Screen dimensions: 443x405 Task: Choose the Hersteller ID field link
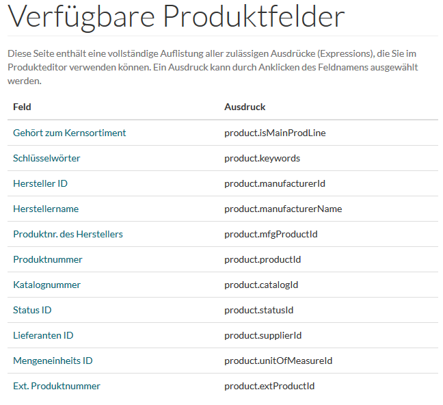40,183
